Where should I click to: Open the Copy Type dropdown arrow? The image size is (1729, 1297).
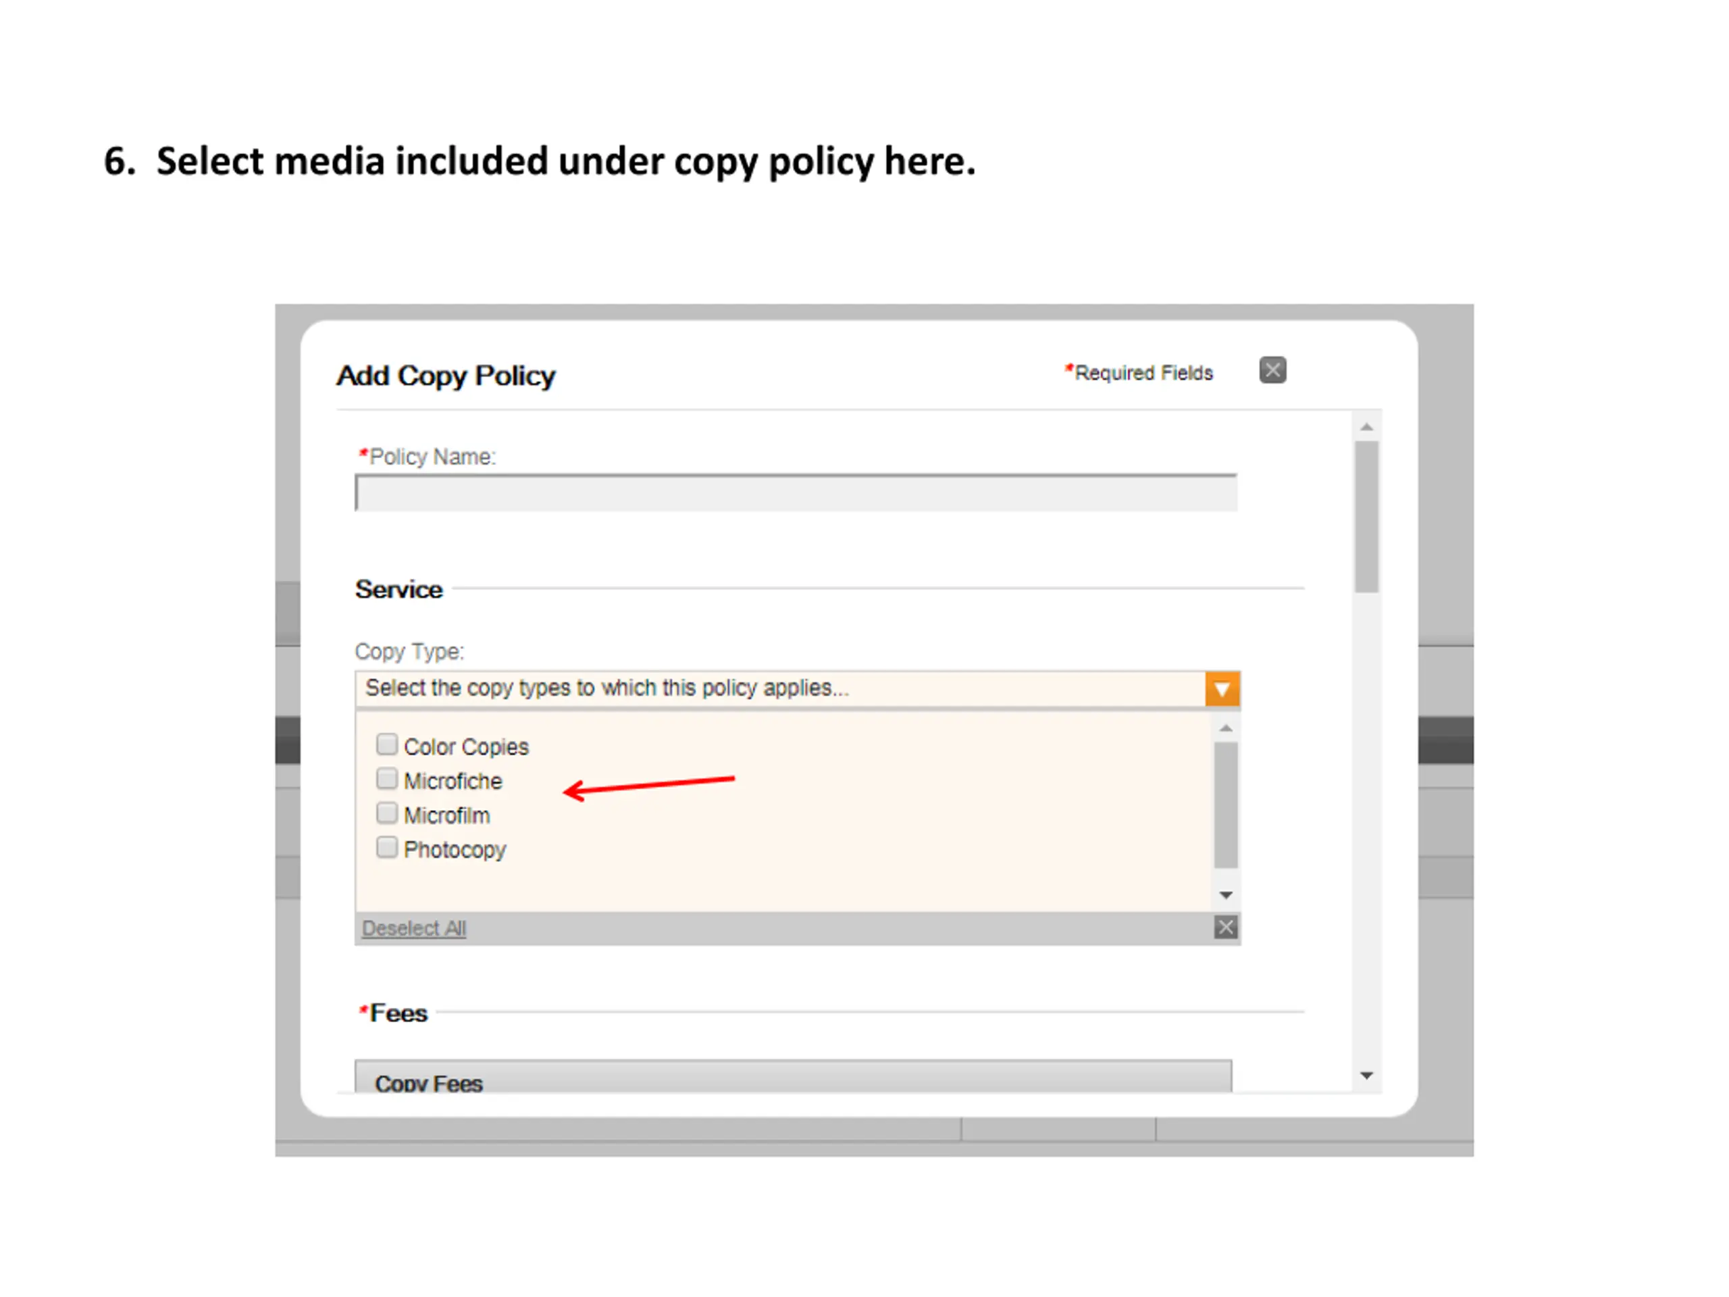pyautogui.click(x=1222, y=690)
